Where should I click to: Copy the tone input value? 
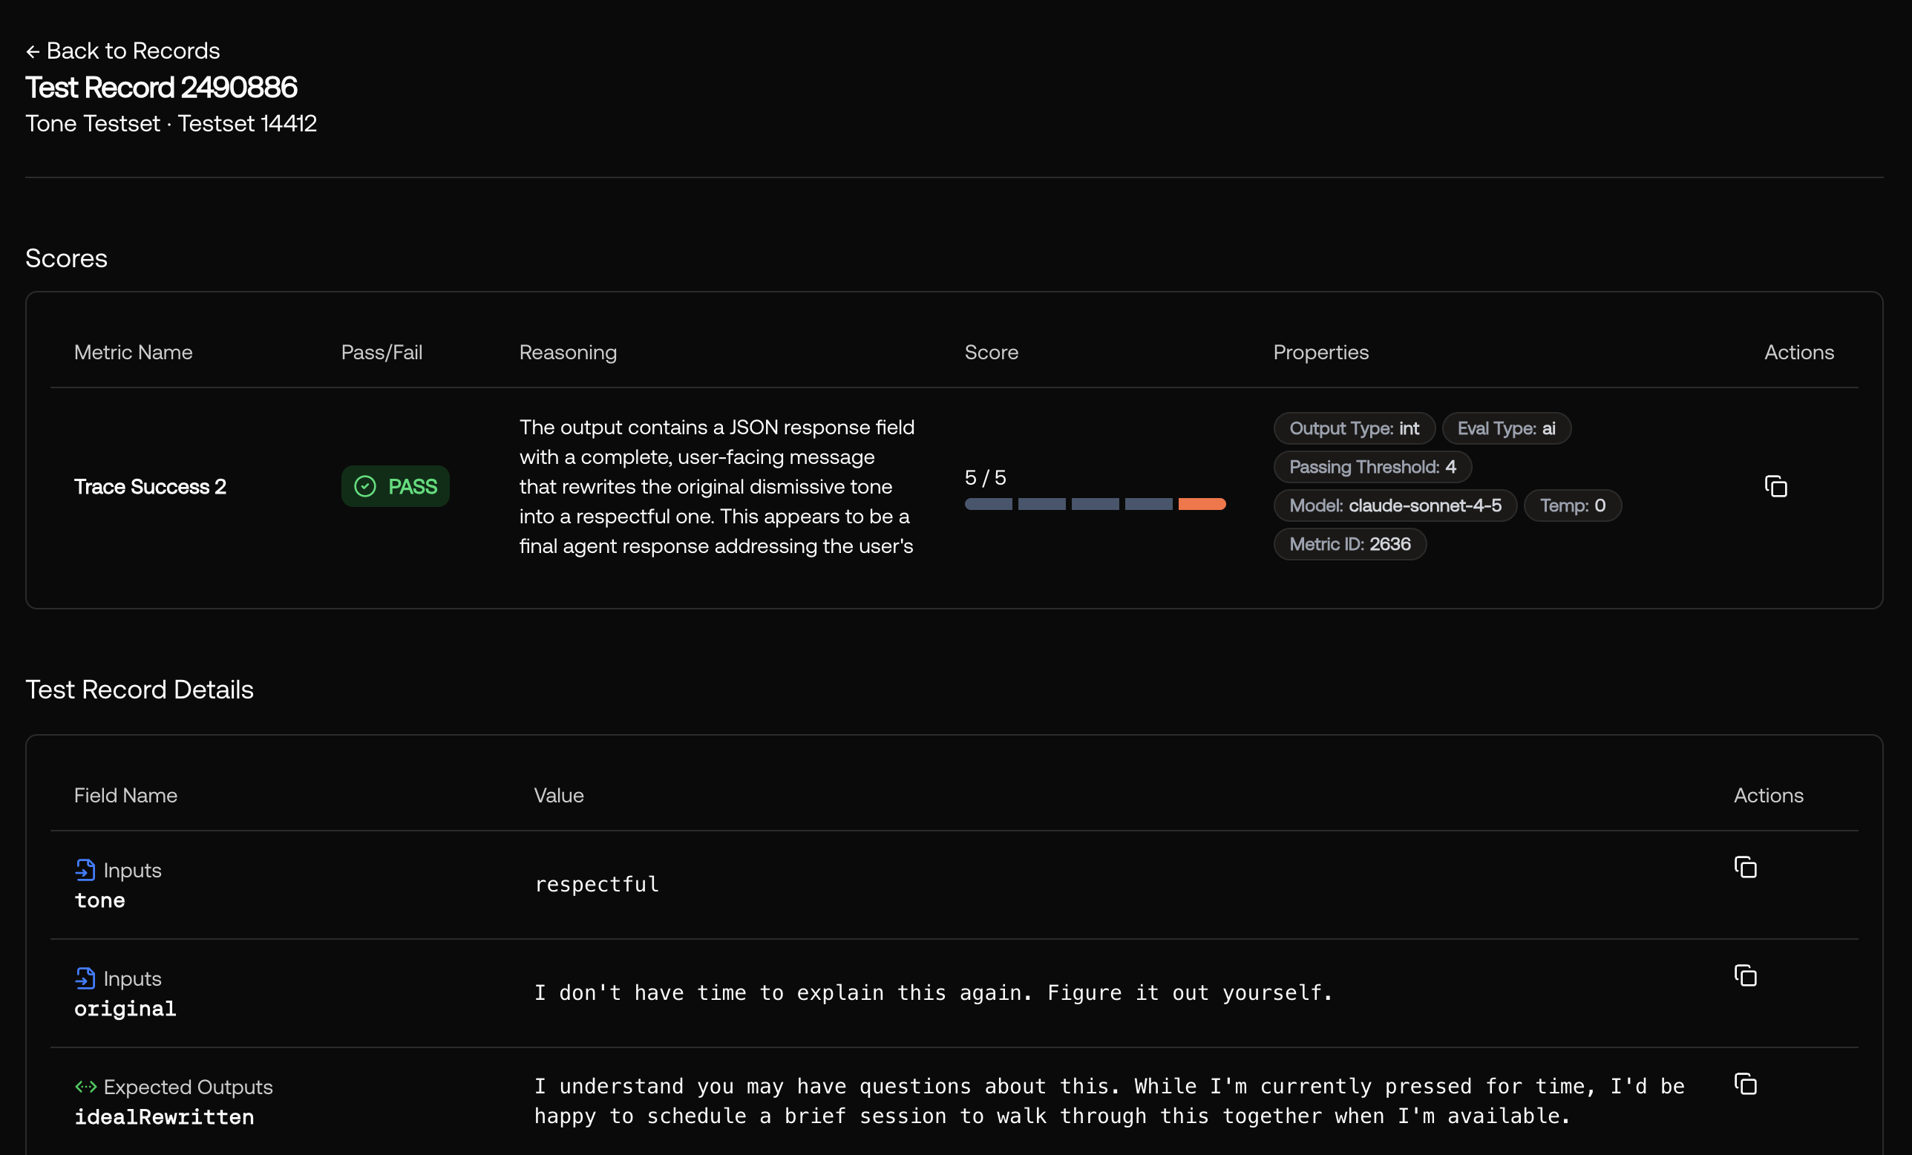point(1745,867)
